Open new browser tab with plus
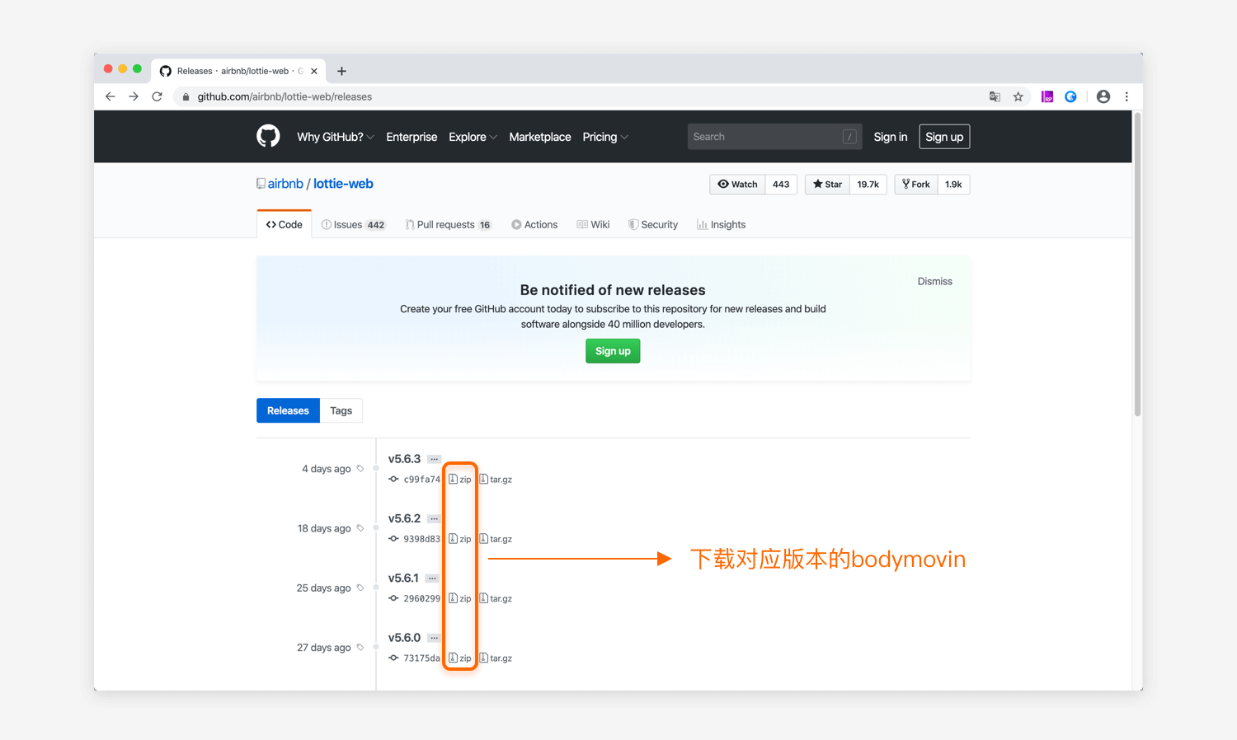 341,71
